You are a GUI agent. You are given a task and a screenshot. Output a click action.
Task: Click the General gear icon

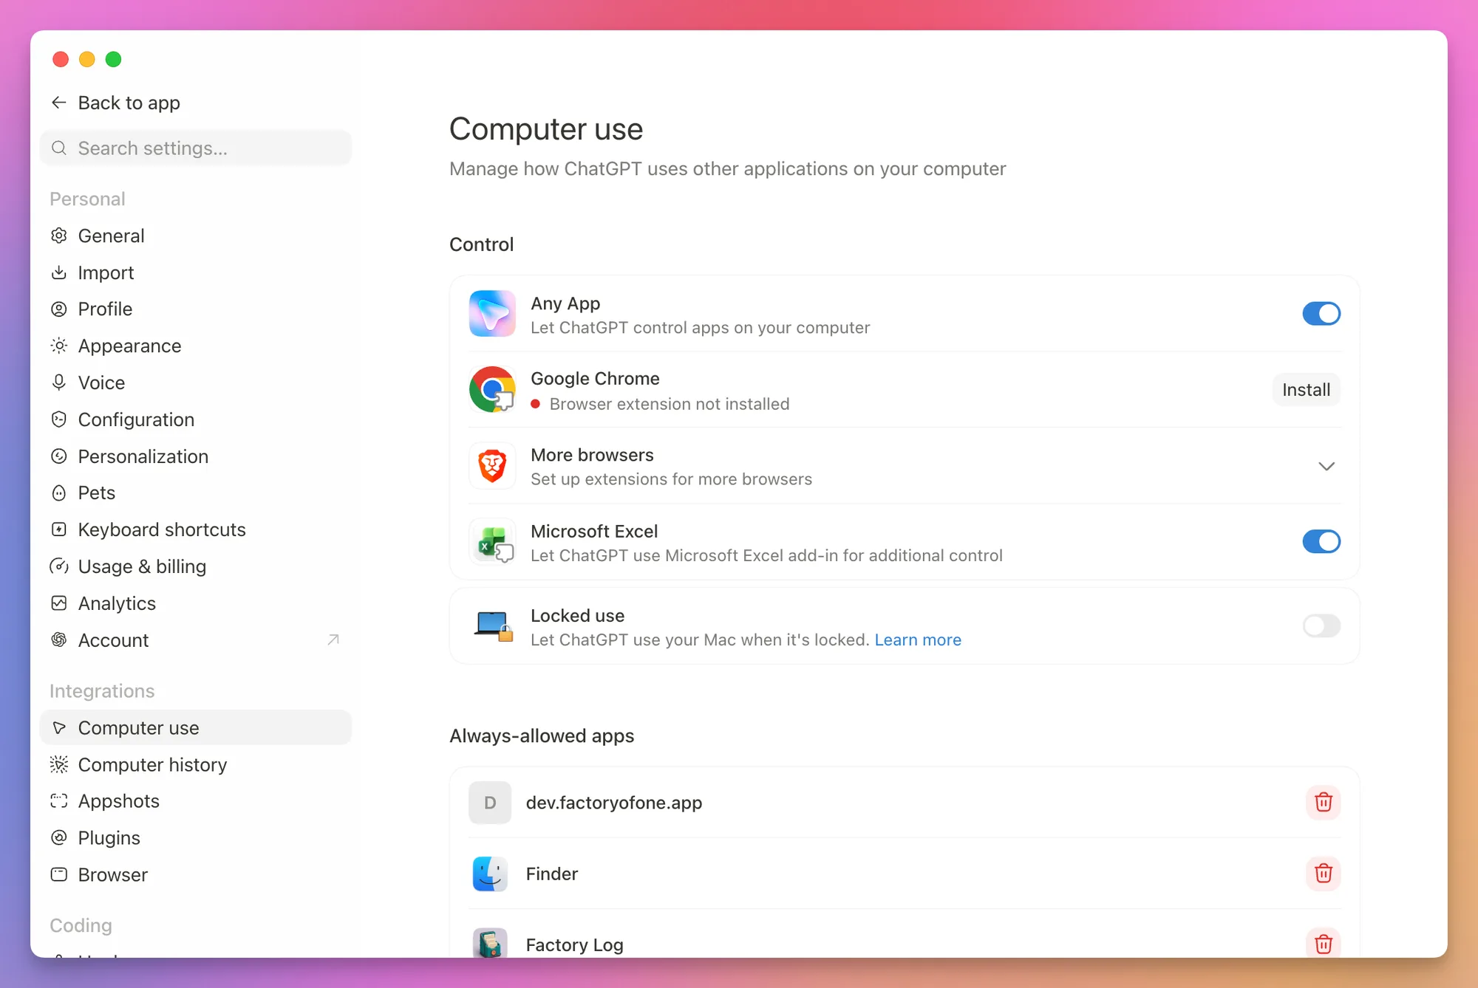click(59, 236)
